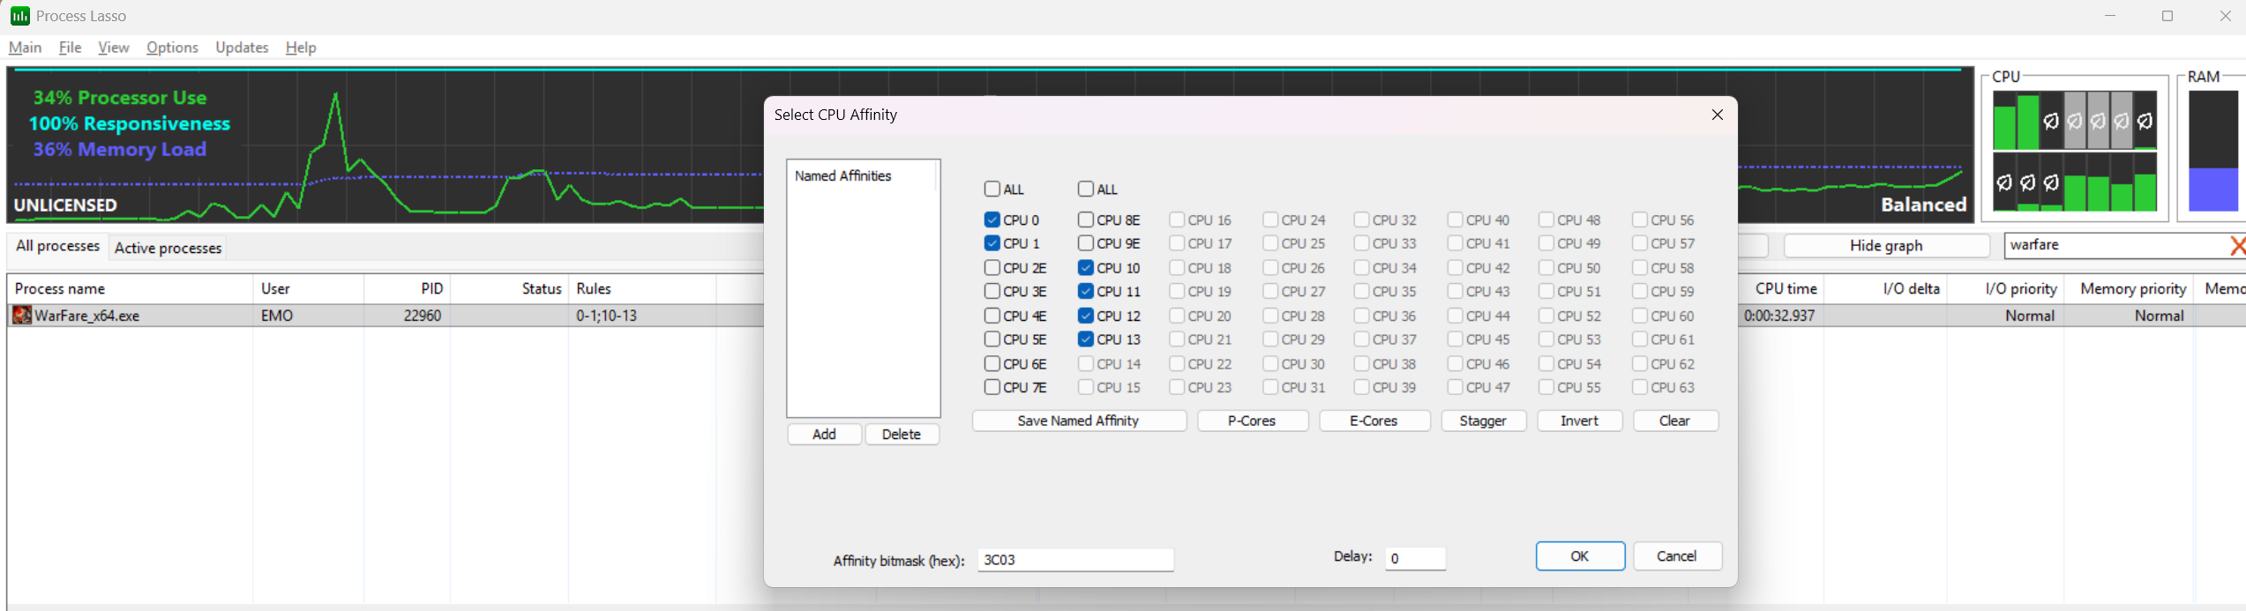Check the CPU 6E checkbox
Screen dimensions: 2246x611
[992, 363]
